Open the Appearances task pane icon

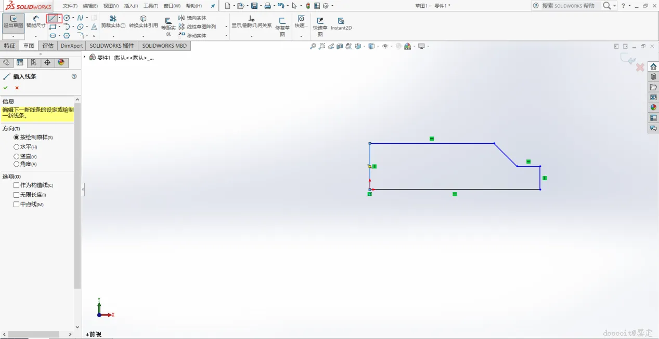[653, 107]
